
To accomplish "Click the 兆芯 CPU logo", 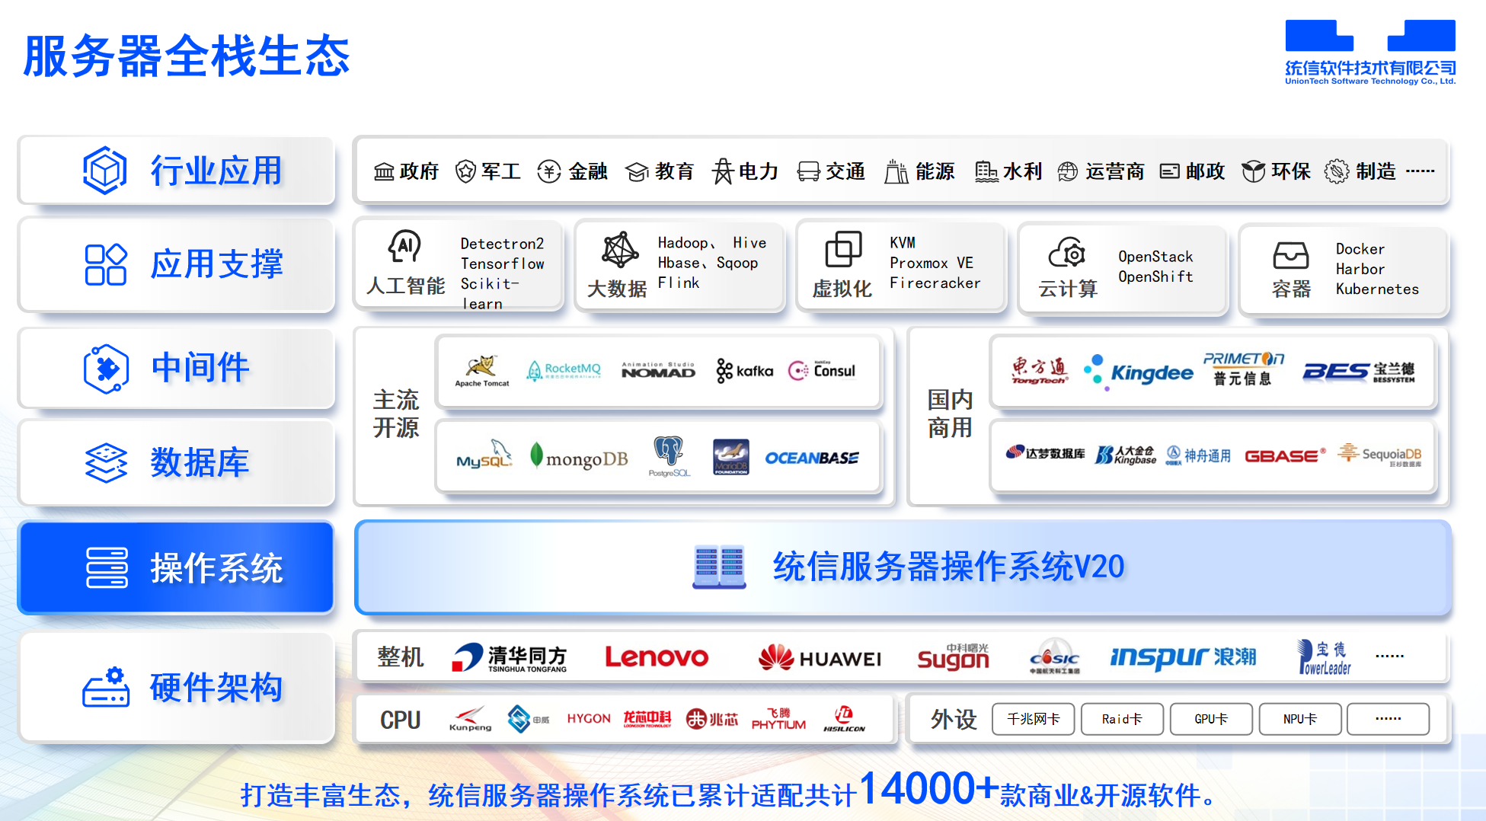I will pos(711,718).
